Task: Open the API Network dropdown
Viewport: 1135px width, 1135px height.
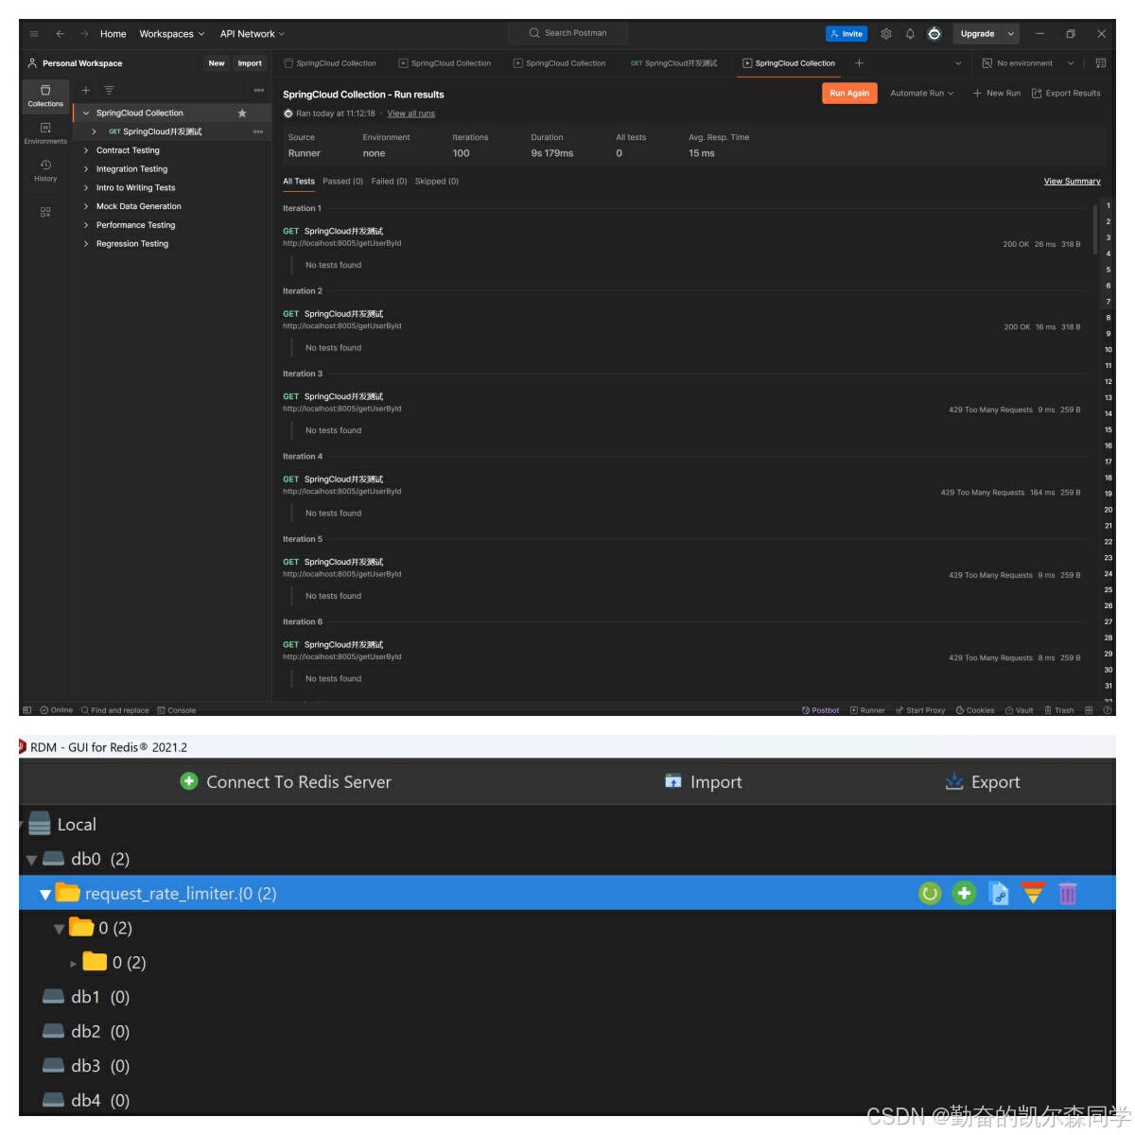Action: (252, 34)
